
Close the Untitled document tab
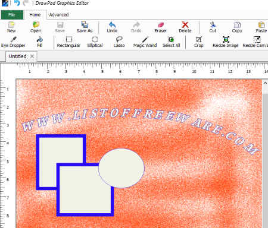pyautogui.click(x=32, y=56)
